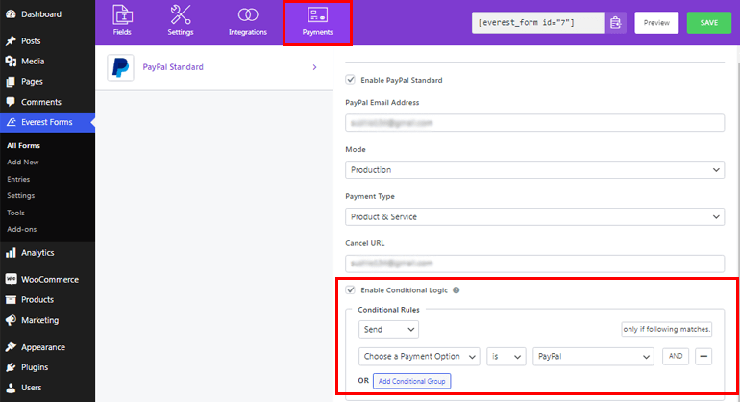Click the Everest Forms mountain icon
This screenshot has width=740, height=402.
pyautogui.click(x=11, y=122)
